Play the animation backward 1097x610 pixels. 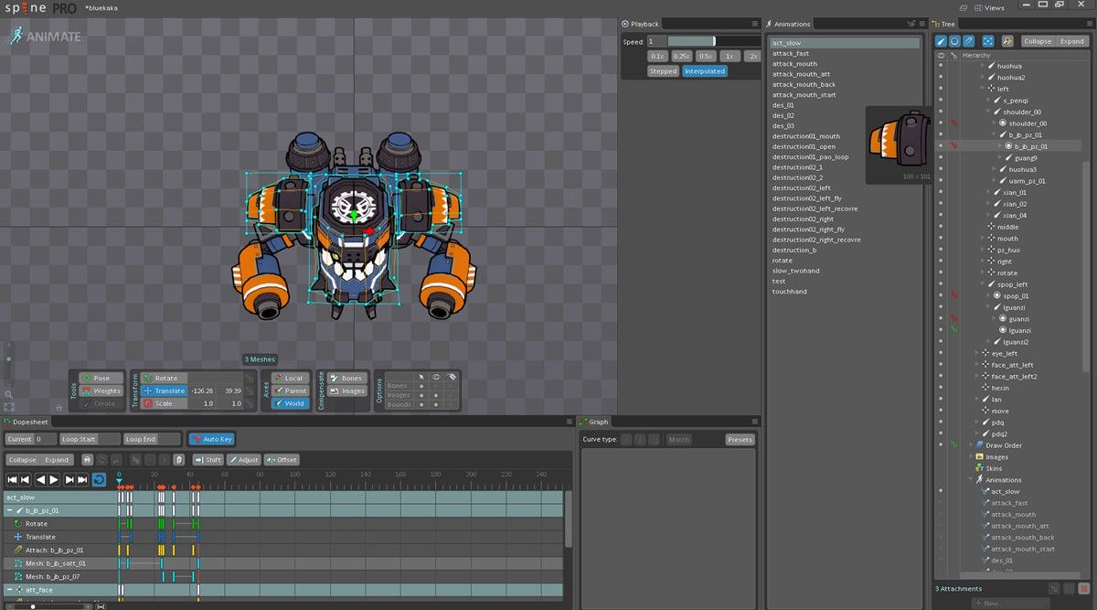click(x=40, y=479)
